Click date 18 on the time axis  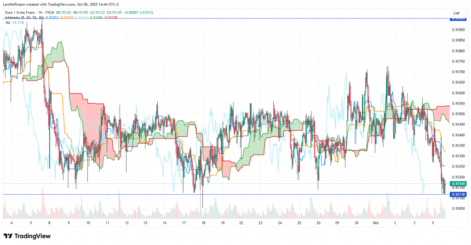pyautogui.click(x=203, y=222)
